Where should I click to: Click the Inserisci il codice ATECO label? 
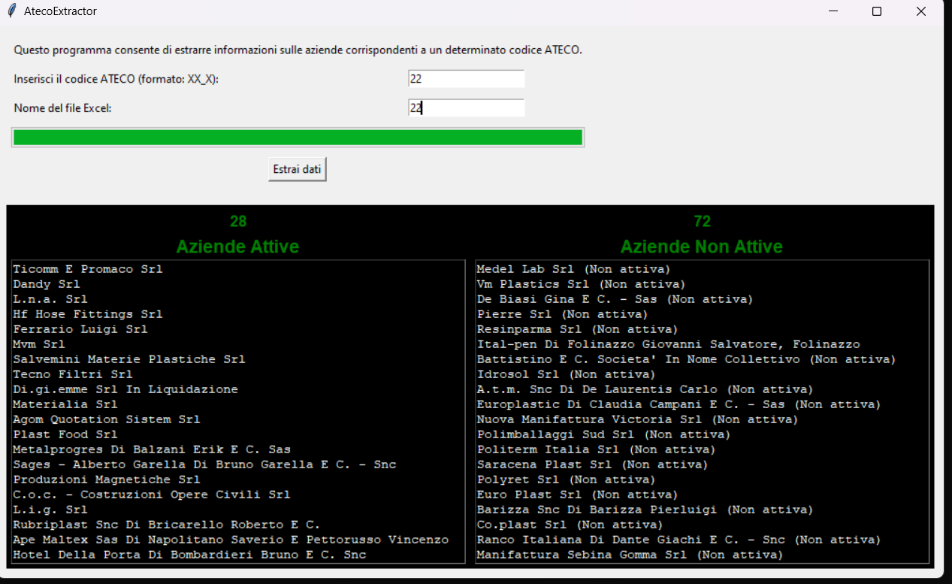[x=116, y=79]
